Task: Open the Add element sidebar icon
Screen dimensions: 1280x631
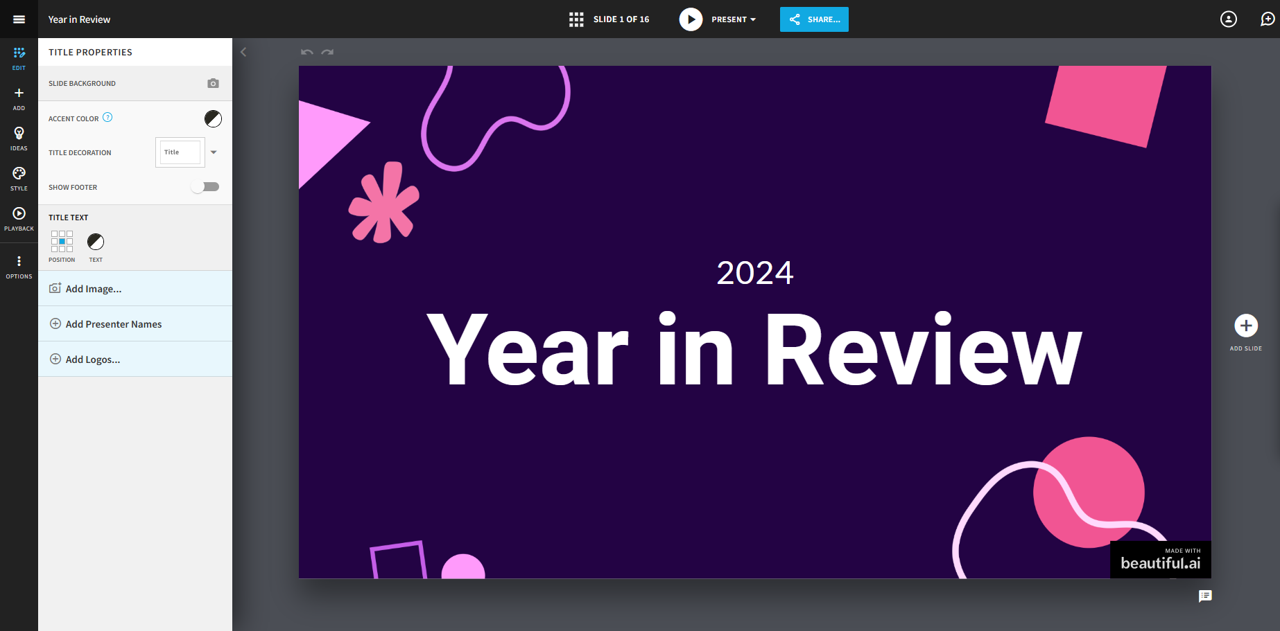Action: pos(19,97)
